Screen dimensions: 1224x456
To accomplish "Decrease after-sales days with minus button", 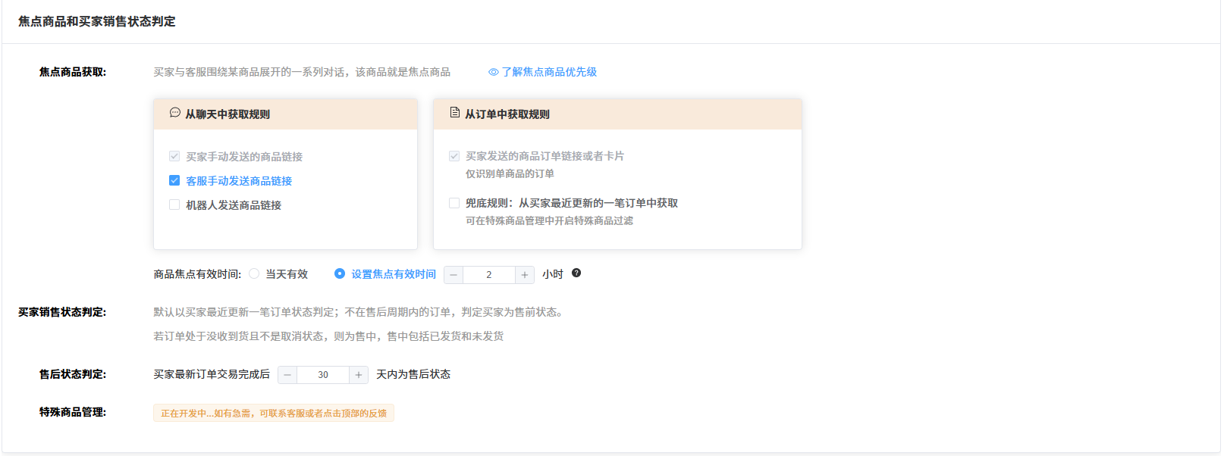I will [287, 375].
